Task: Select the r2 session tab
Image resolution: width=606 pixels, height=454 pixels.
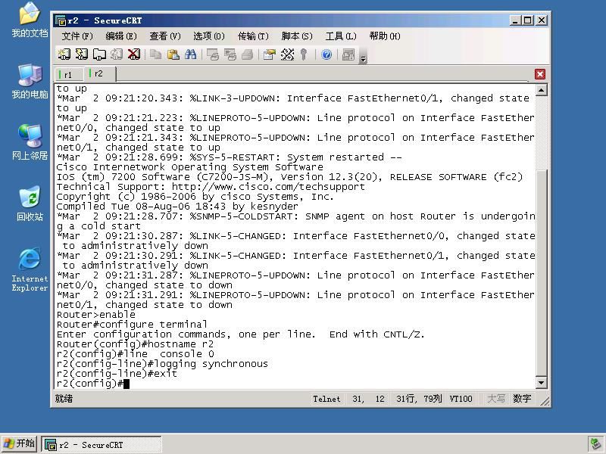Action: 99,73
